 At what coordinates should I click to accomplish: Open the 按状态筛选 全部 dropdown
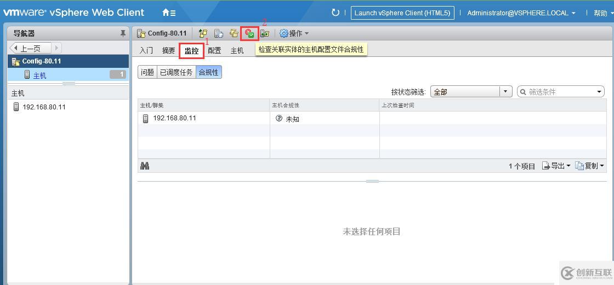471,92
